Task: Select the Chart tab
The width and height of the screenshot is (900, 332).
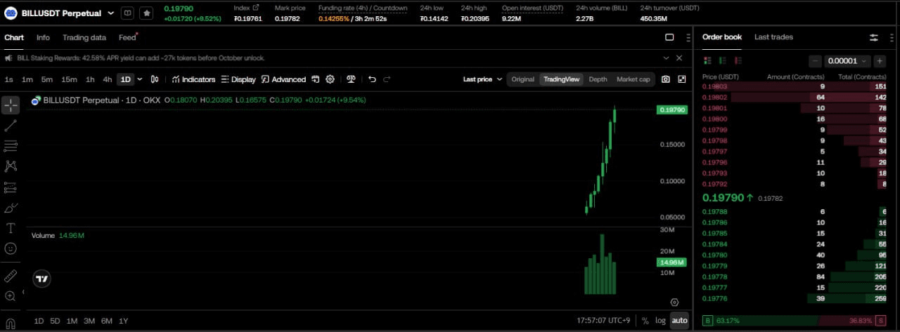Action: [14, 37]
